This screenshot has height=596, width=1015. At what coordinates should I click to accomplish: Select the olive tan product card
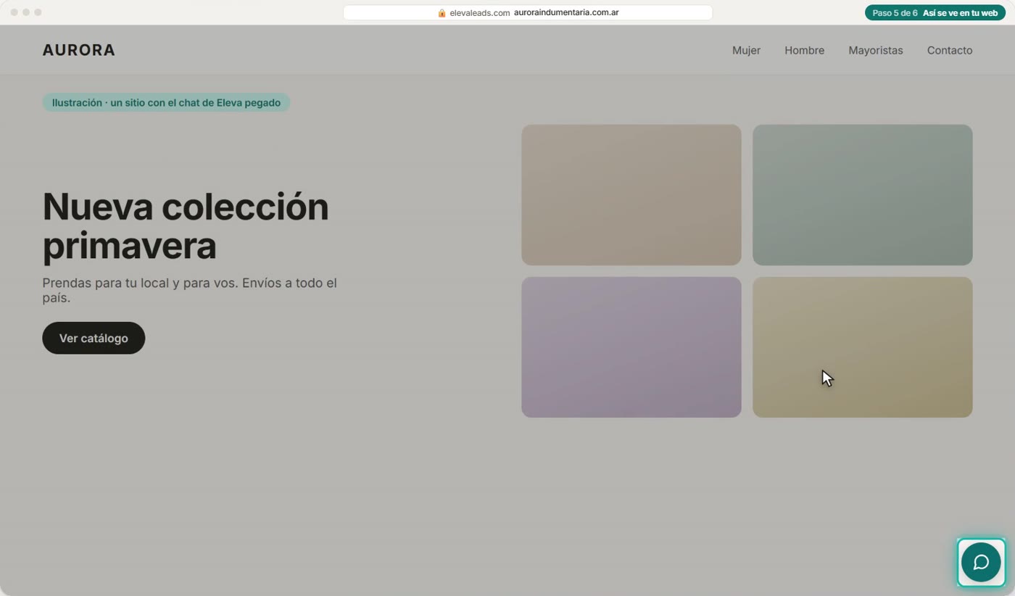(863, 347)
